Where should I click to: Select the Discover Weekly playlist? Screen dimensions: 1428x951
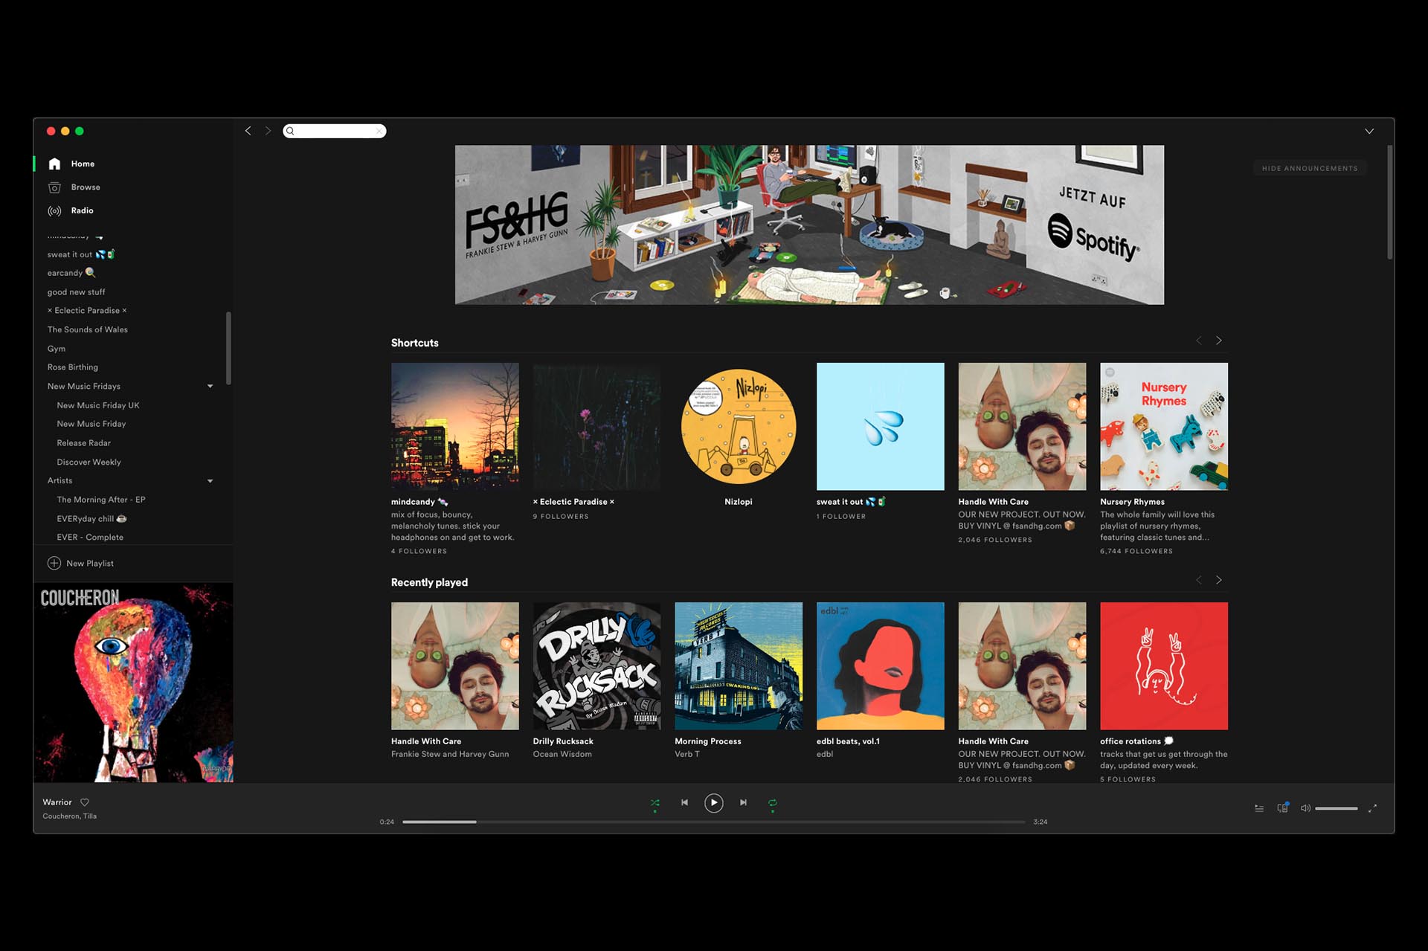(x=89, y=462)
